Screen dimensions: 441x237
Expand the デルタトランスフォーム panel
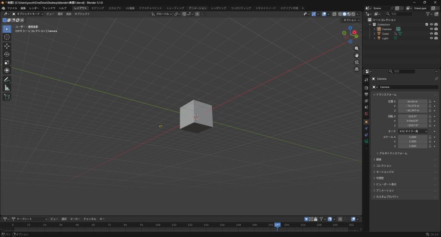(392, 153)
